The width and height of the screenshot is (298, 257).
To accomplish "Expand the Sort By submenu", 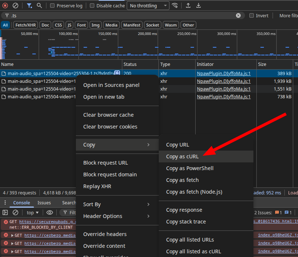I will pos(117,204).
